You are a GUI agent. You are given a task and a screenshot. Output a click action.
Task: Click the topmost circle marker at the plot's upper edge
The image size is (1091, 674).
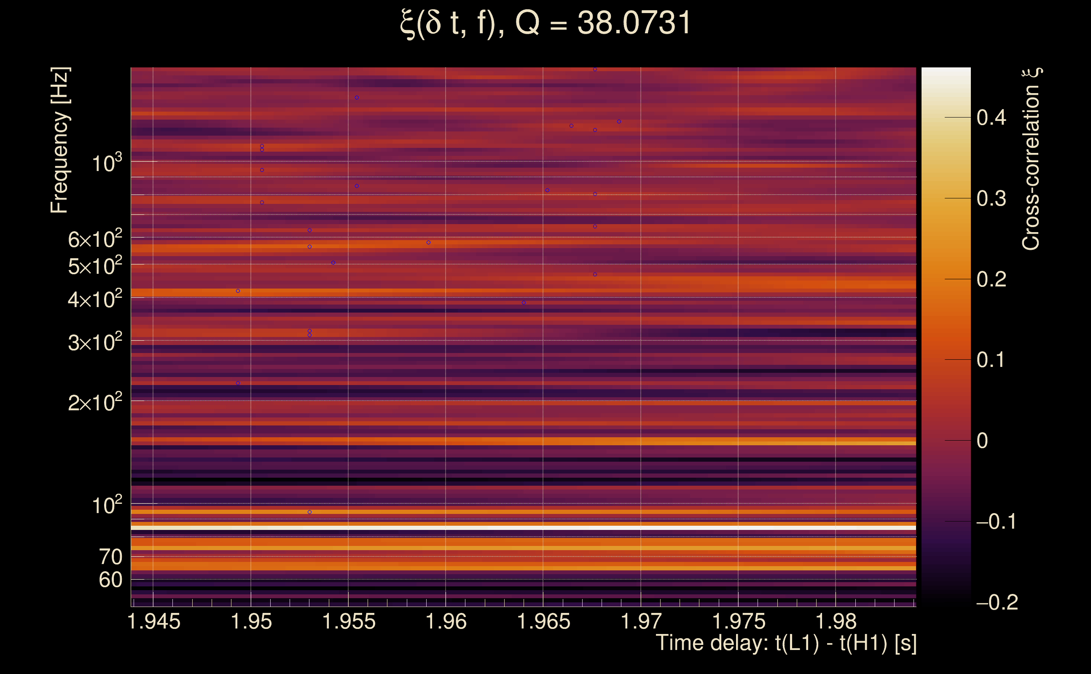tap(595, 70)
